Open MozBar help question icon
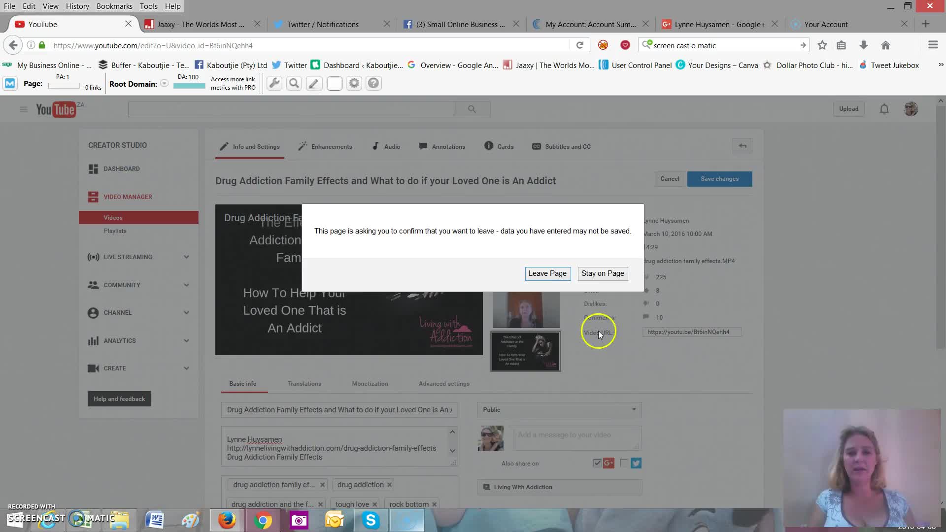Viewport: 946px width, 532px height. [x=373, y=83]
